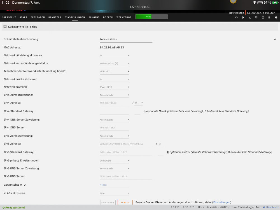Click the Anwenden button
280x210 pixels.
[108, 202]
